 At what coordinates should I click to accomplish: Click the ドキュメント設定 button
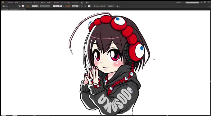coord(99,6)
